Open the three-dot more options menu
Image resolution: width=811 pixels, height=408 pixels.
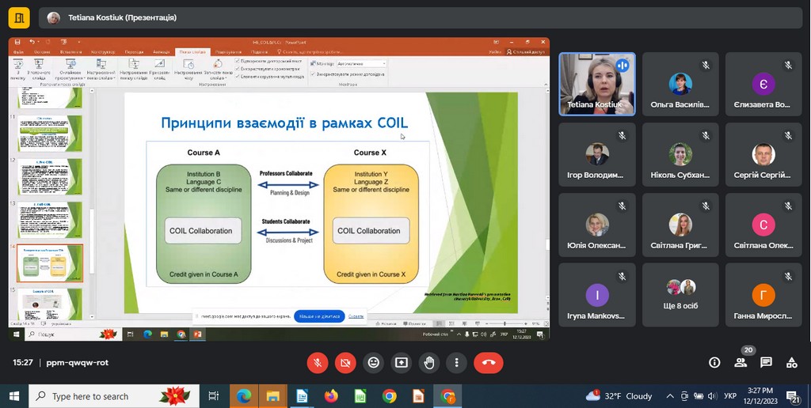457,363
